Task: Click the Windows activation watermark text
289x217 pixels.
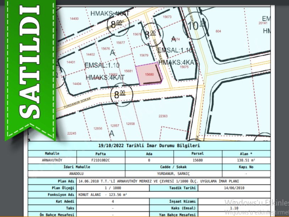Action: [x=256, y=207]
